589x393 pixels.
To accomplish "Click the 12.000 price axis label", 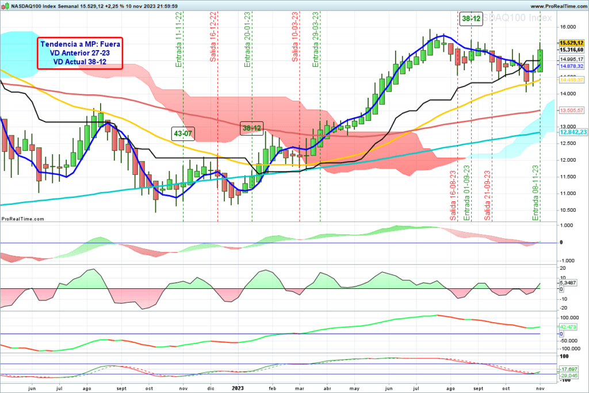I will [x=568, y=160].
